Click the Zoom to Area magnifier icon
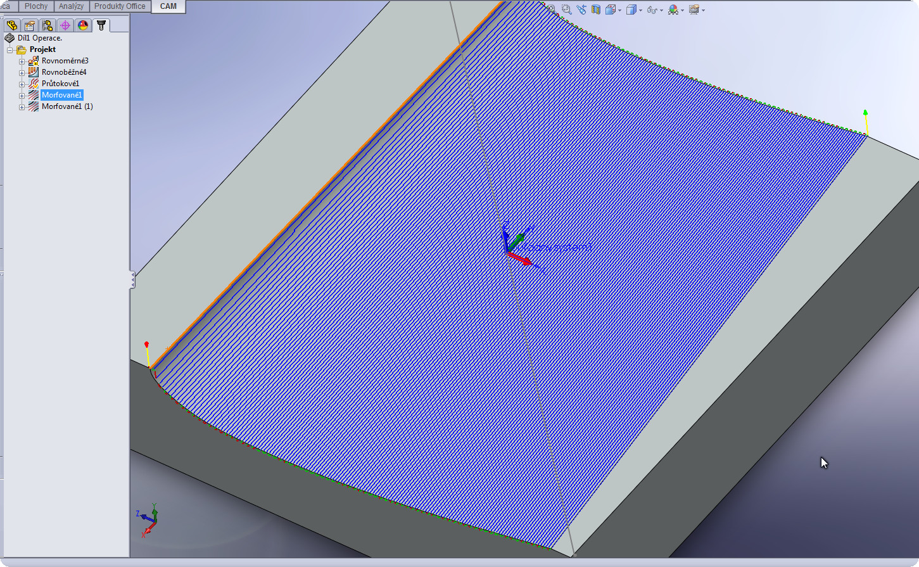 566,10
